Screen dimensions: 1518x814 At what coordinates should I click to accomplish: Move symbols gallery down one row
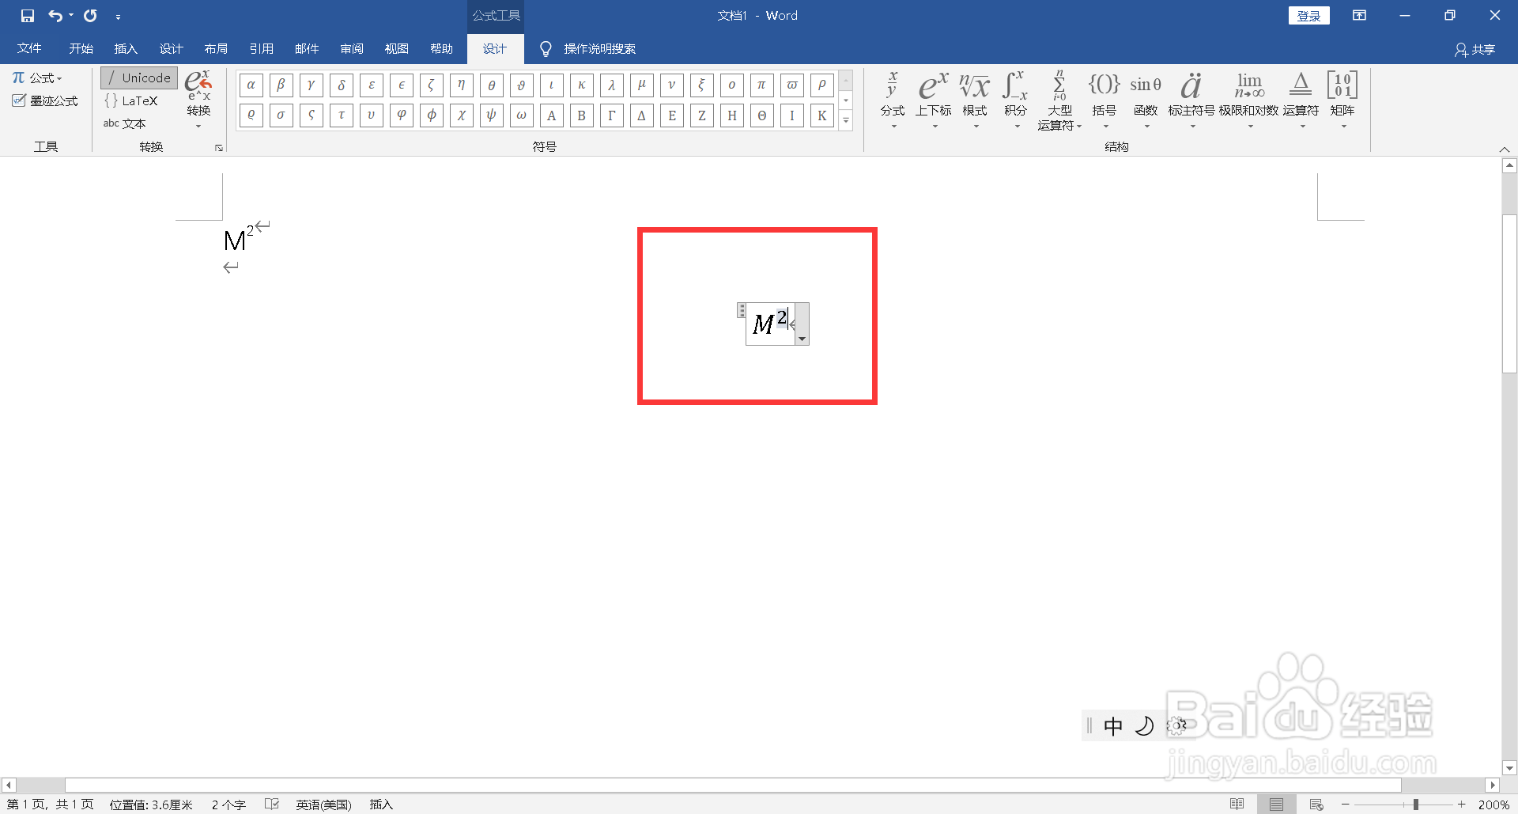click(846, 100)
